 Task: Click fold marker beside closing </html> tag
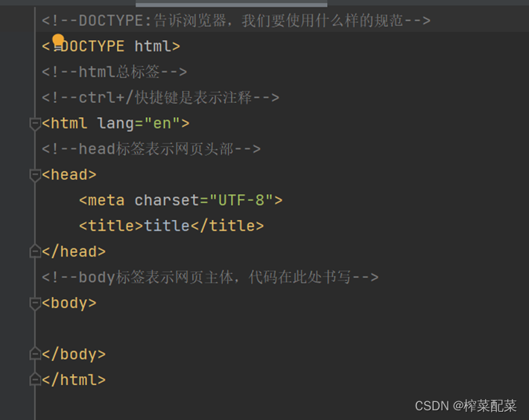pos(35,380)
